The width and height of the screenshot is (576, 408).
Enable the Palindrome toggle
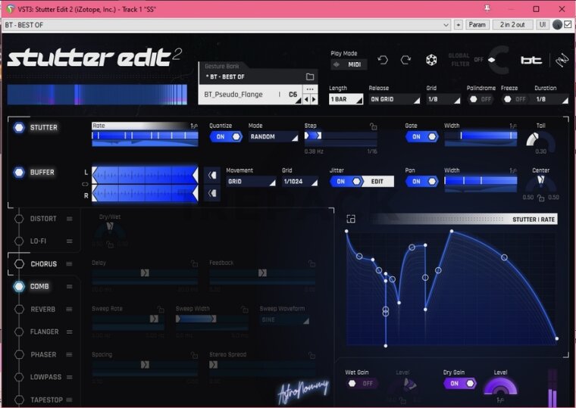(x=480, y=99)
